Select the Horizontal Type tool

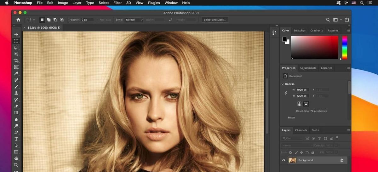[16, 139]
